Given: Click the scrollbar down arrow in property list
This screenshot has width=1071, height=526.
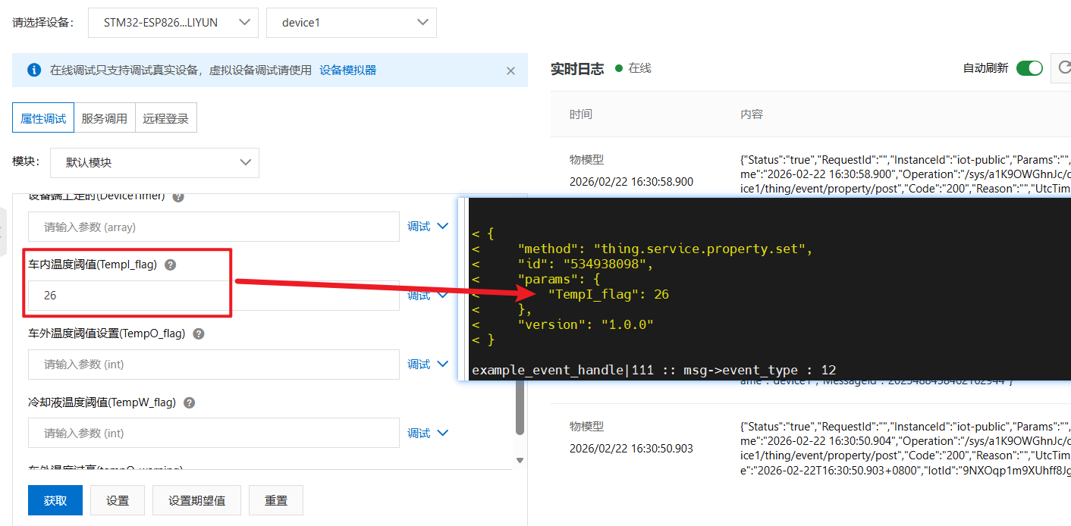Looking at the screenshot, I should coord(520,460).
